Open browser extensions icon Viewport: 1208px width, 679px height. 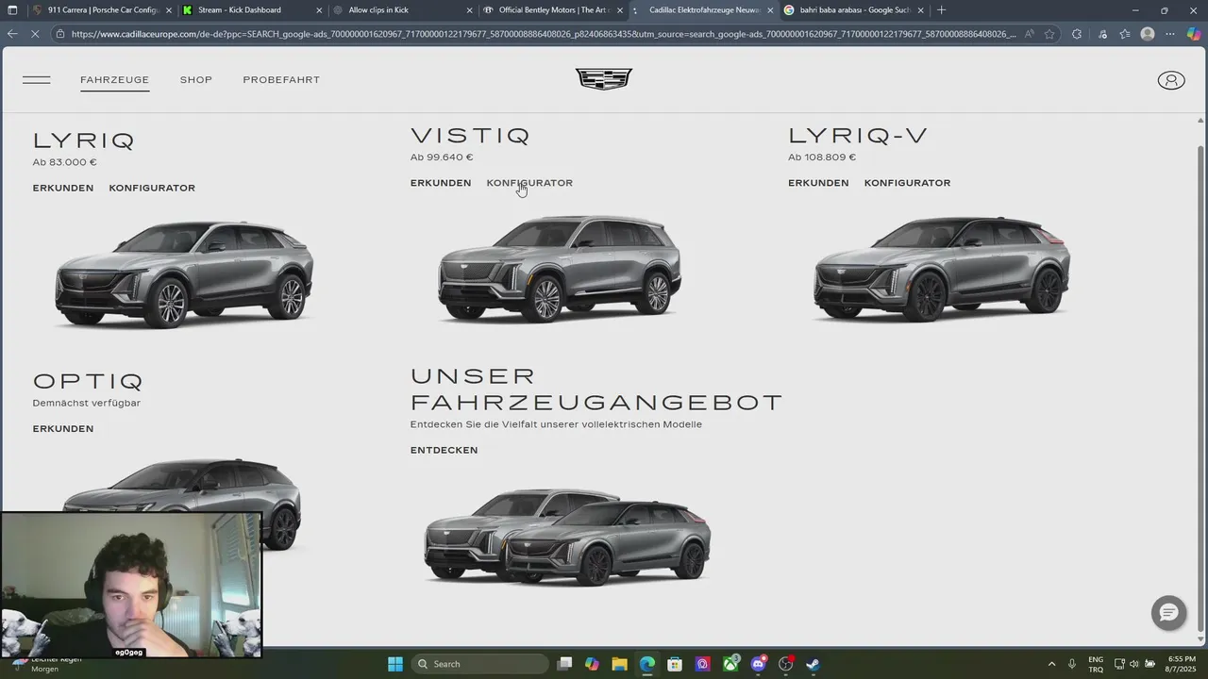click(x=1077, y=34)
